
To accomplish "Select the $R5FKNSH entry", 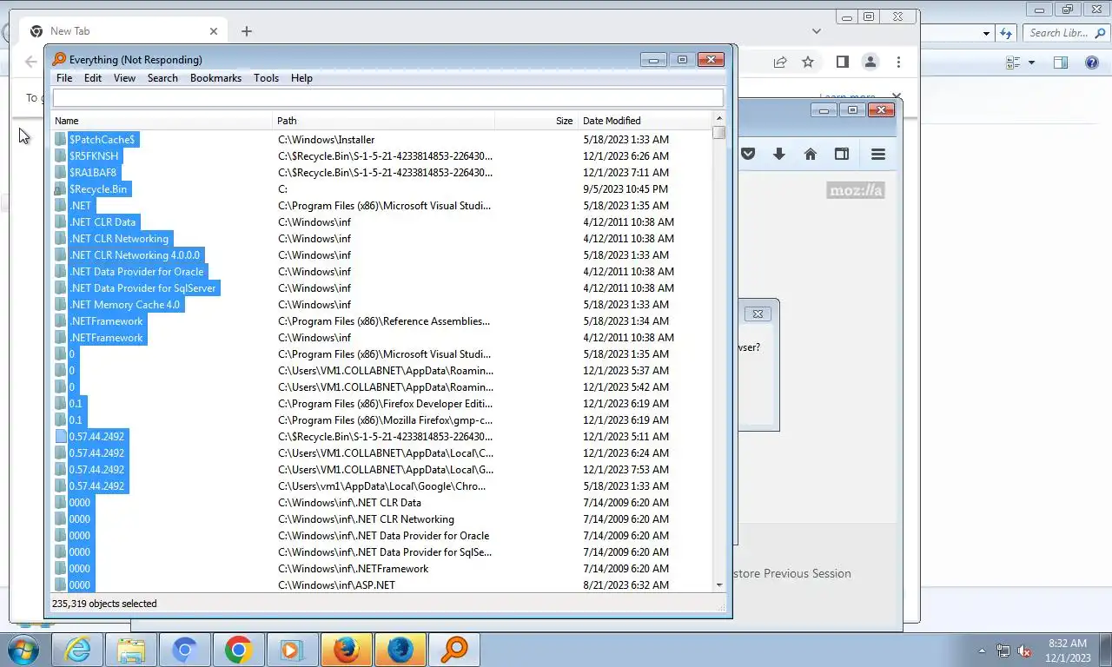I will pyautogui.click(x=94, y=156).
